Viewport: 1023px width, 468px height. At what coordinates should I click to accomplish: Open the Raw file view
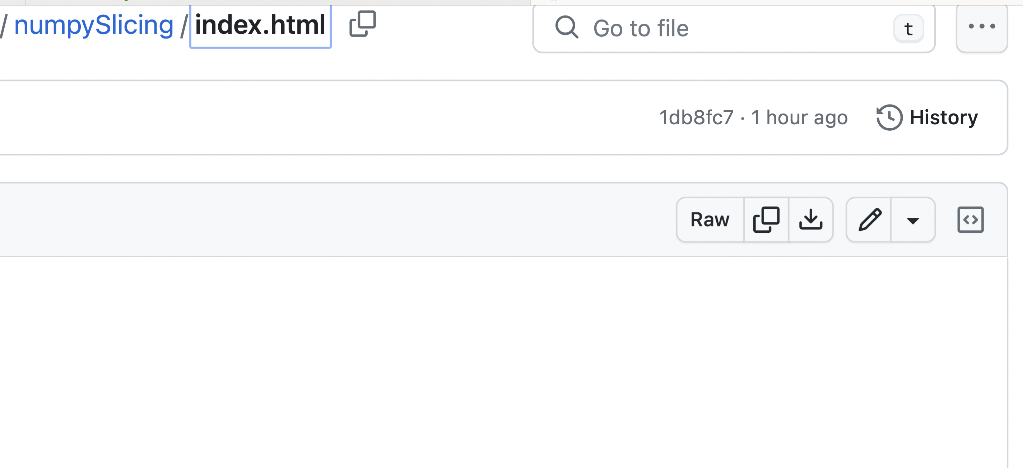point(710,220)
